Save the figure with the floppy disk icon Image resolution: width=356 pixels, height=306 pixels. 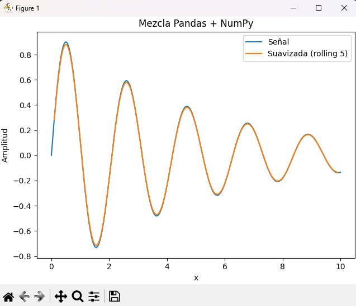click(115, 297)
